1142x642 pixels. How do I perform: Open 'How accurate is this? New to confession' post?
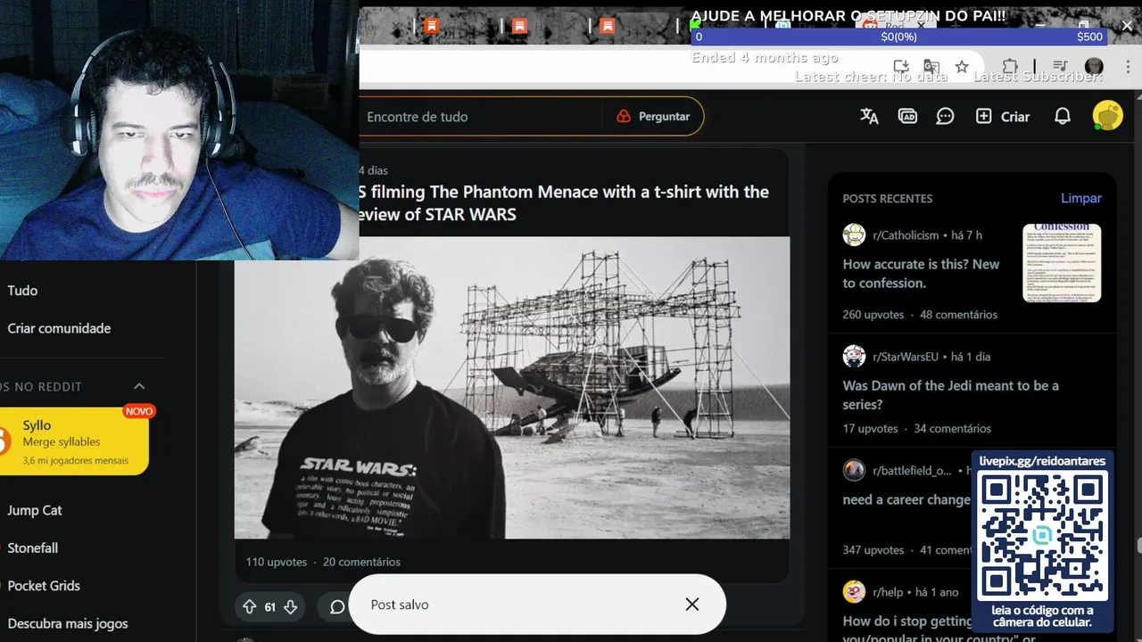pos(921,273)
